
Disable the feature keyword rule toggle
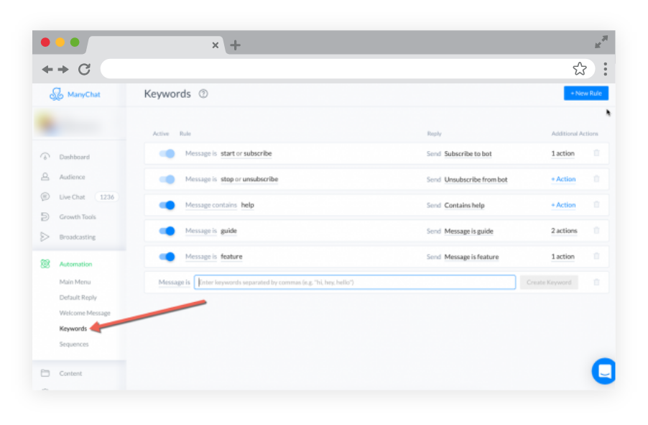tap(167, 257)
